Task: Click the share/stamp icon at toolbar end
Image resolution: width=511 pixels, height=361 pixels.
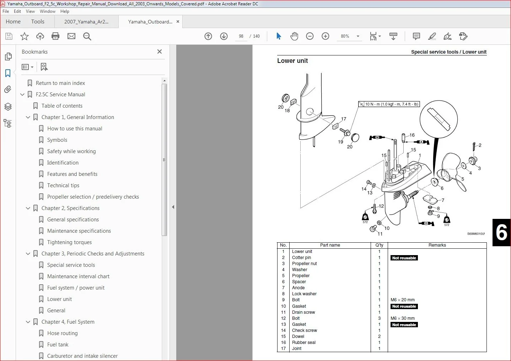Action: coord(463,36)
